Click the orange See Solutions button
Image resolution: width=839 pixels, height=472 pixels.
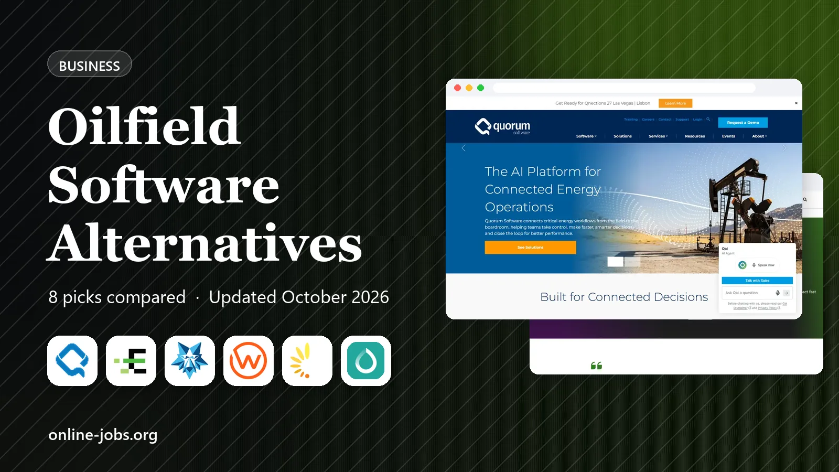point(530,248)
